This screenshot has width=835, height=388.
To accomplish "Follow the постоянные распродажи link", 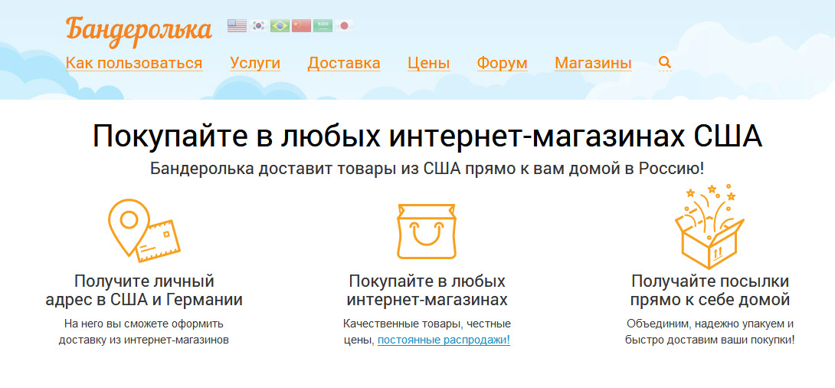I will (x=444, y=340).
